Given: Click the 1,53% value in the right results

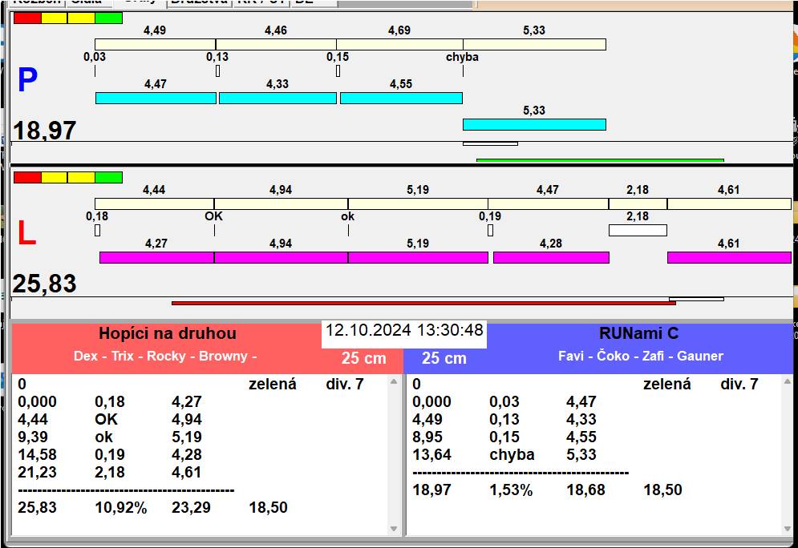Looking at the screenshot, I should click(x=511, y=490).
